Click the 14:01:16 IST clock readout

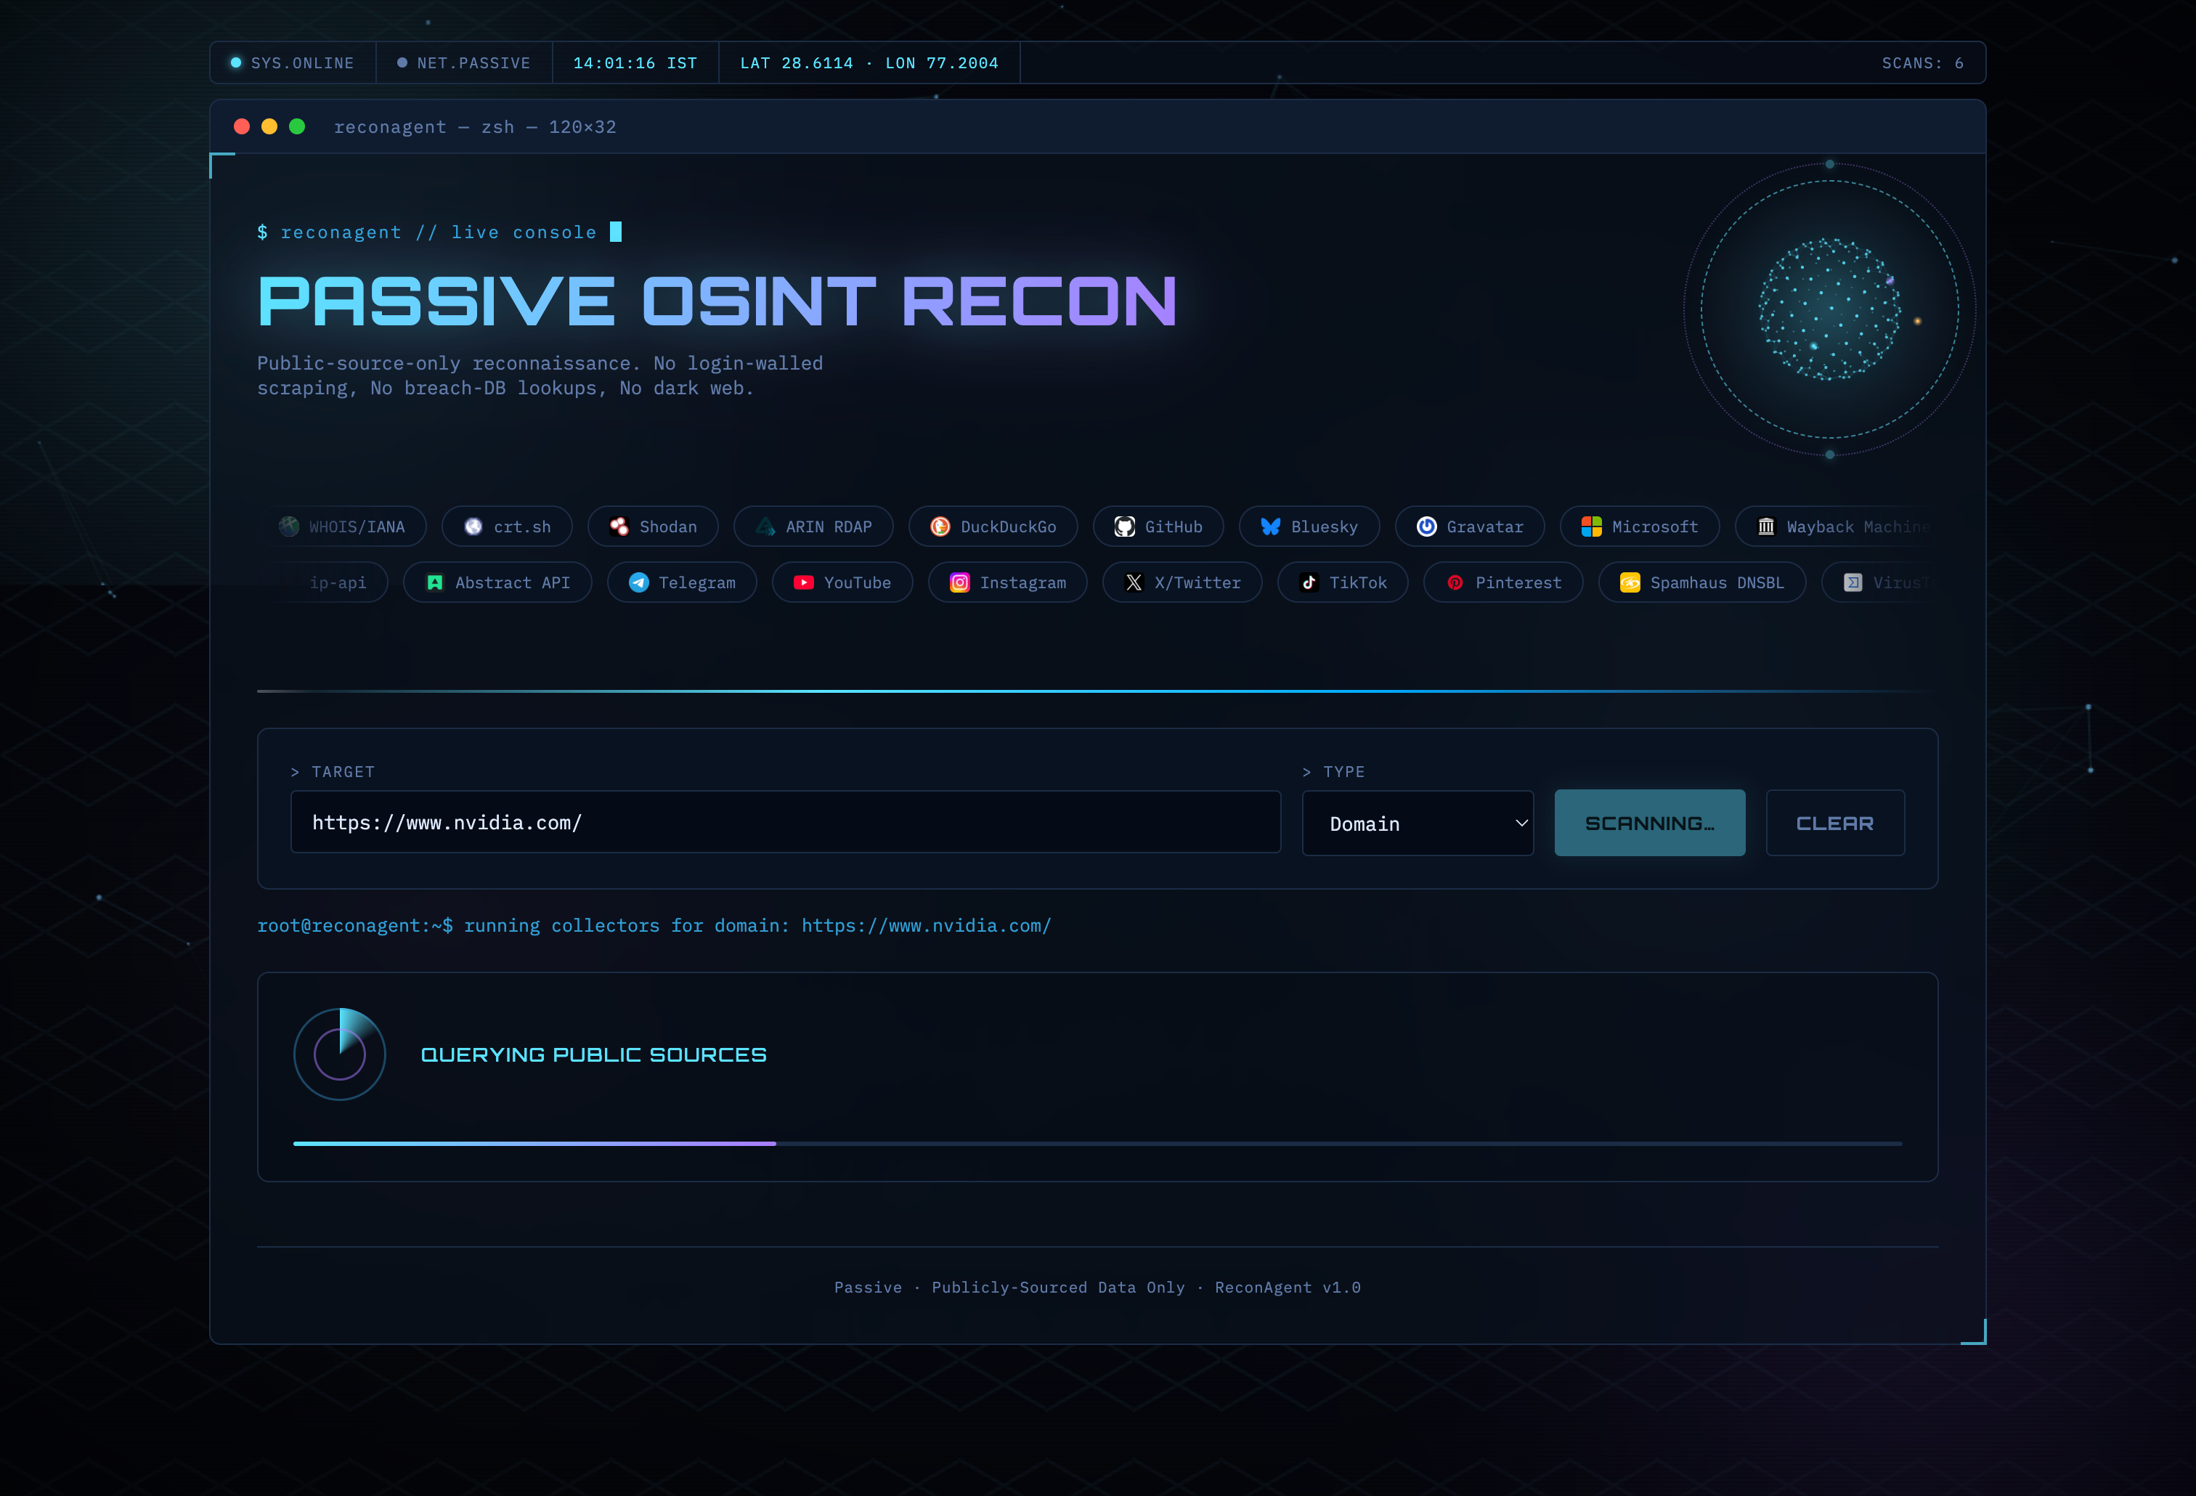point(635,63)
